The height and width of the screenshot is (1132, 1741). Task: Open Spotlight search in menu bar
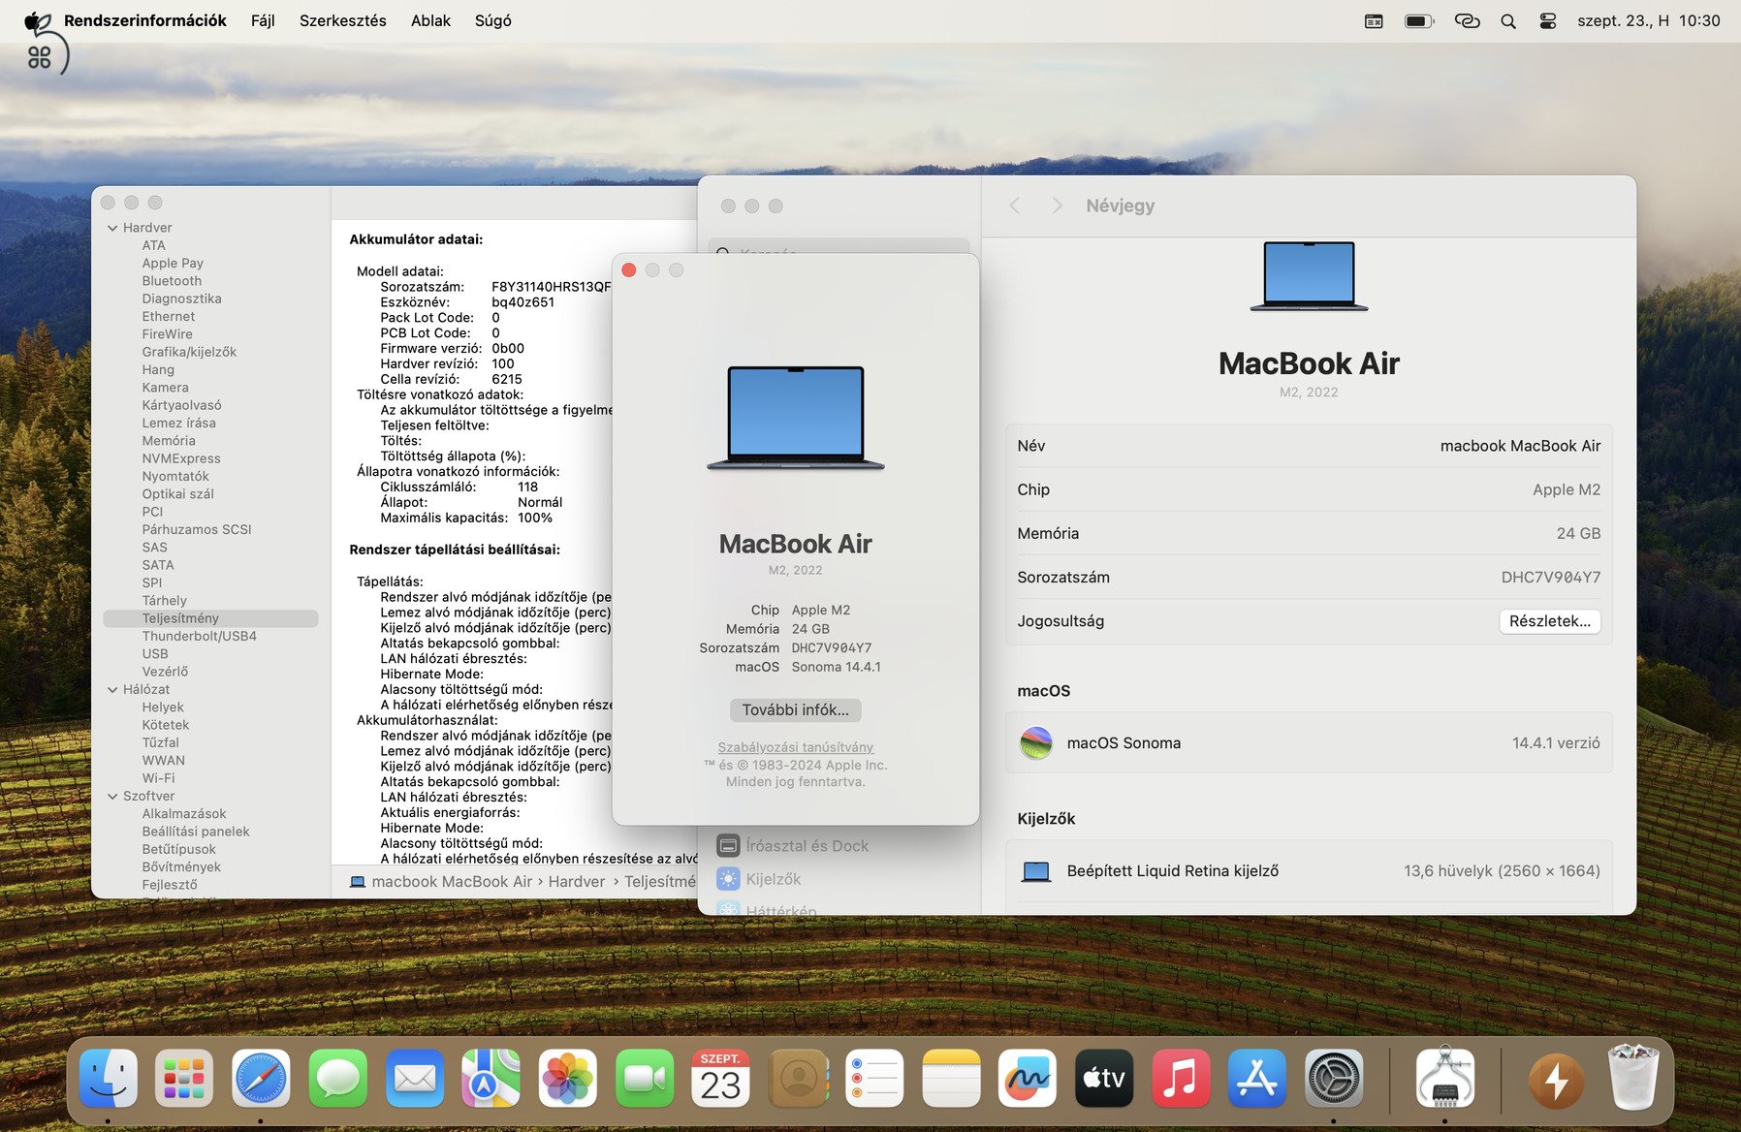(1508, 21)
